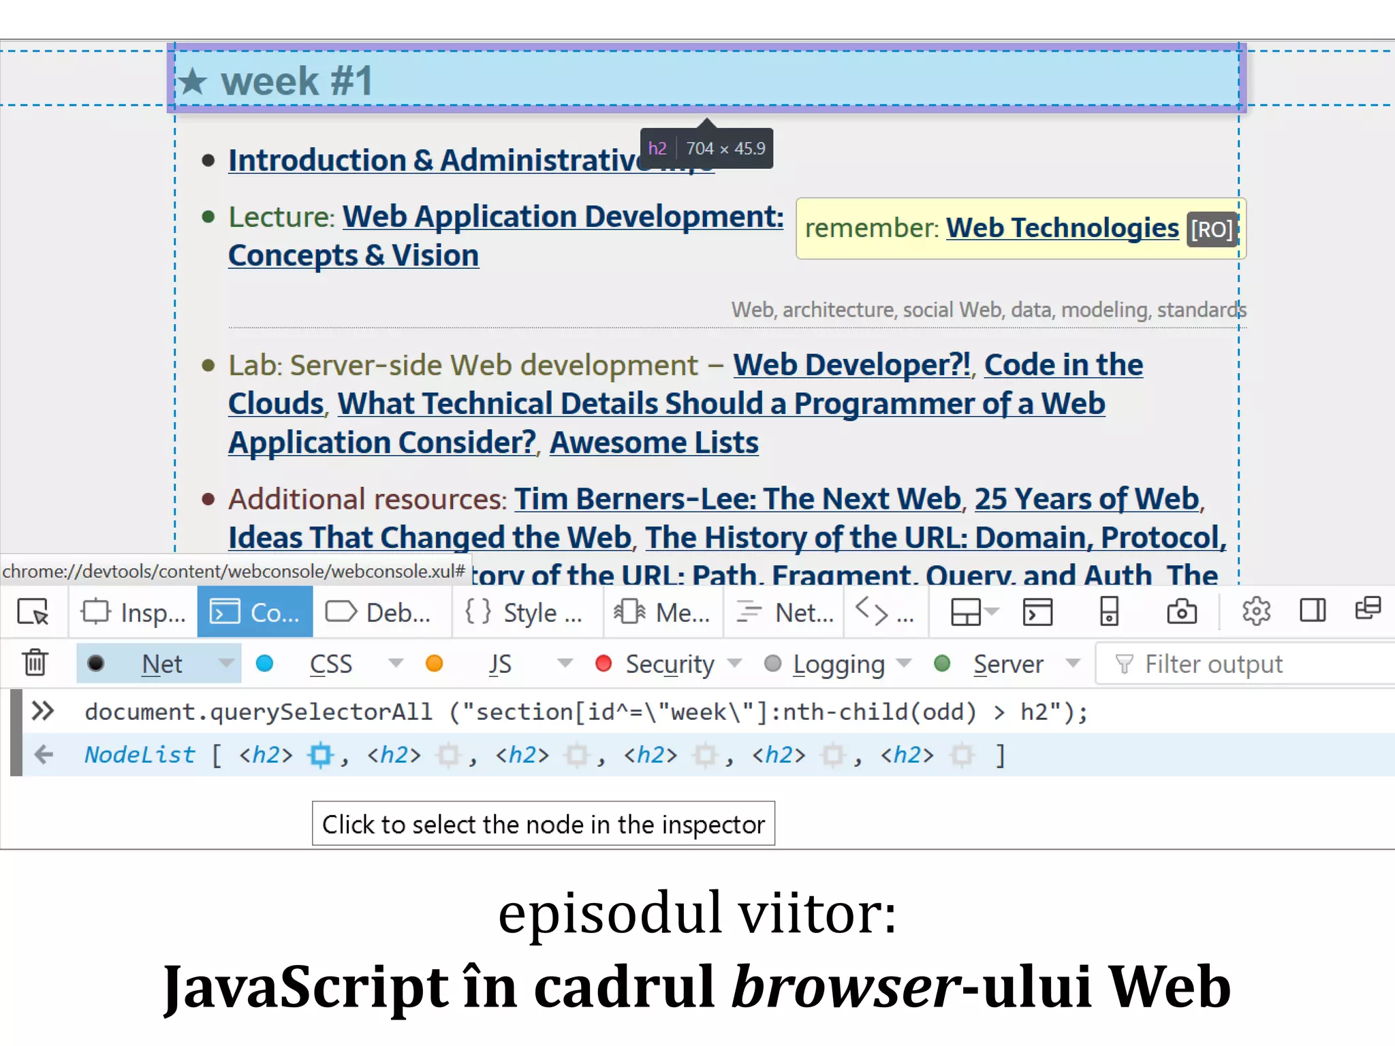Click the week #1 heading

(296, 81)
